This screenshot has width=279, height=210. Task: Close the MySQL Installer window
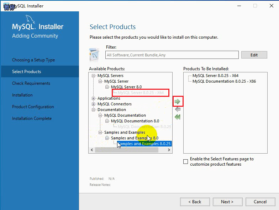click(271, 6)
